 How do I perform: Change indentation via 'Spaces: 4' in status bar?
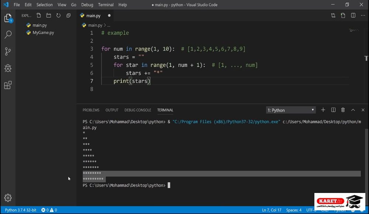pyautogui.click(x=294, y=210)
